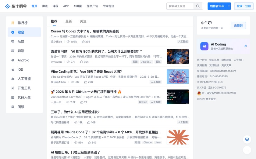
Task: Open 作品广场 in top navigation
Action: coord(92,6)
